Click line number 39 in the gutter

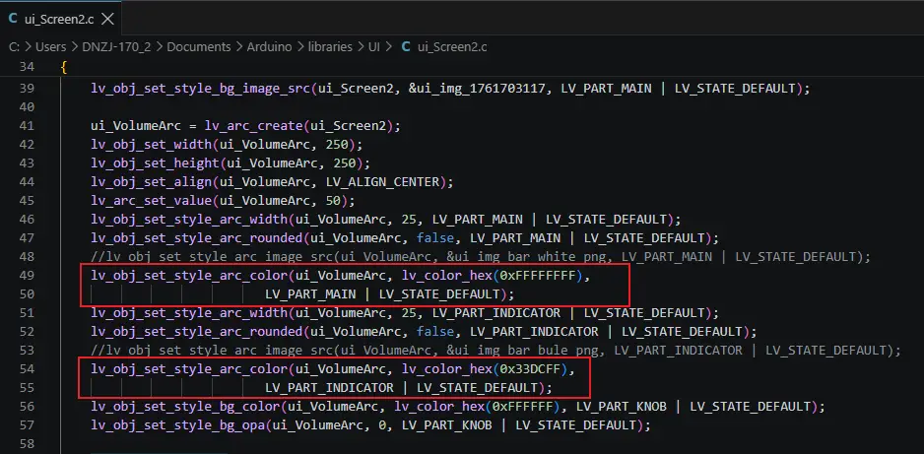click(x=28, y=89)
